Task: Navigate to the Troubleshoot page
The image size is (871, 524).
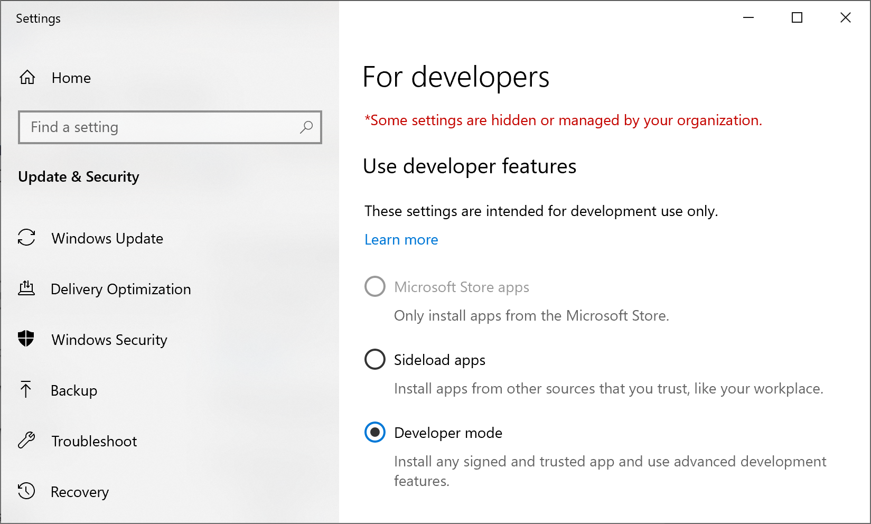Action: (x=94, y=441)
